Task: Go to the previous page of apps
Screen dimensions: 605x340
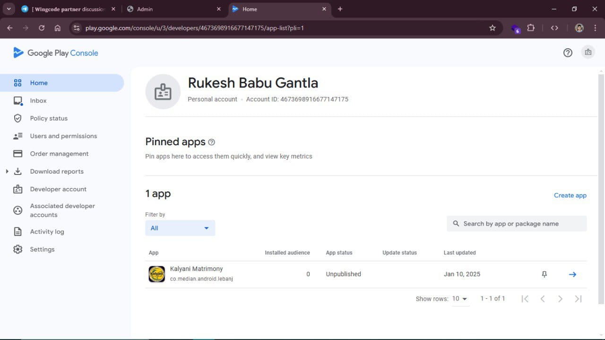Action: pos(543,299)
